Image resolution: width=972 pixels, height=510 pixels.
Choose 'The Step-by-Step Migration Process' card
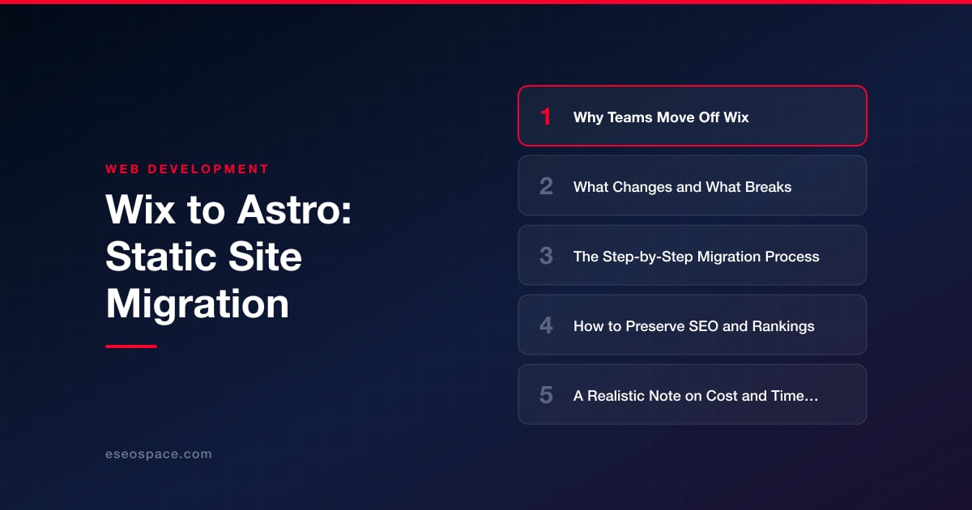(x=693, y=255)
